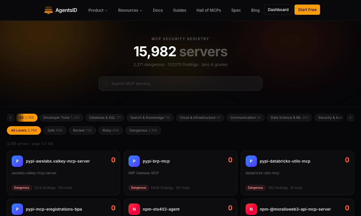Click the PyPI icon on pypi-mcp-eregistrations-bpa card

pyautogui.click(x=17, y=209)
